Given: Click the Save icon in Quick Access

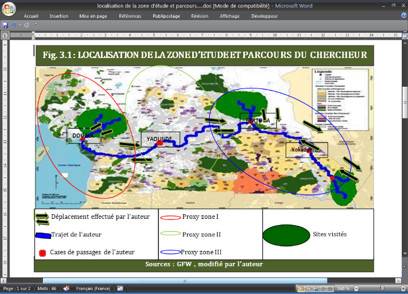Looking at the screenshot, I should click(x=5, y=25).
